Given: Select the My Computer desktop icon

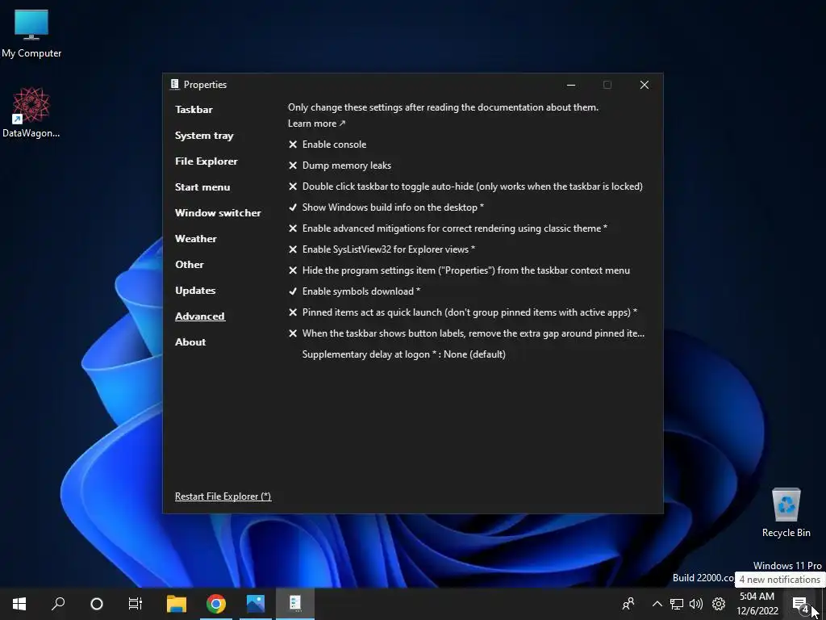Looking at the screenshot, I should (x=31, y=34).
